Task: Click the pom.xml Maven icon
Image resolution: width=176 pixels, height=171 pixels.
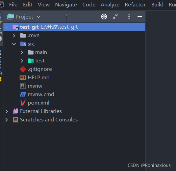Action: point(23,103)
